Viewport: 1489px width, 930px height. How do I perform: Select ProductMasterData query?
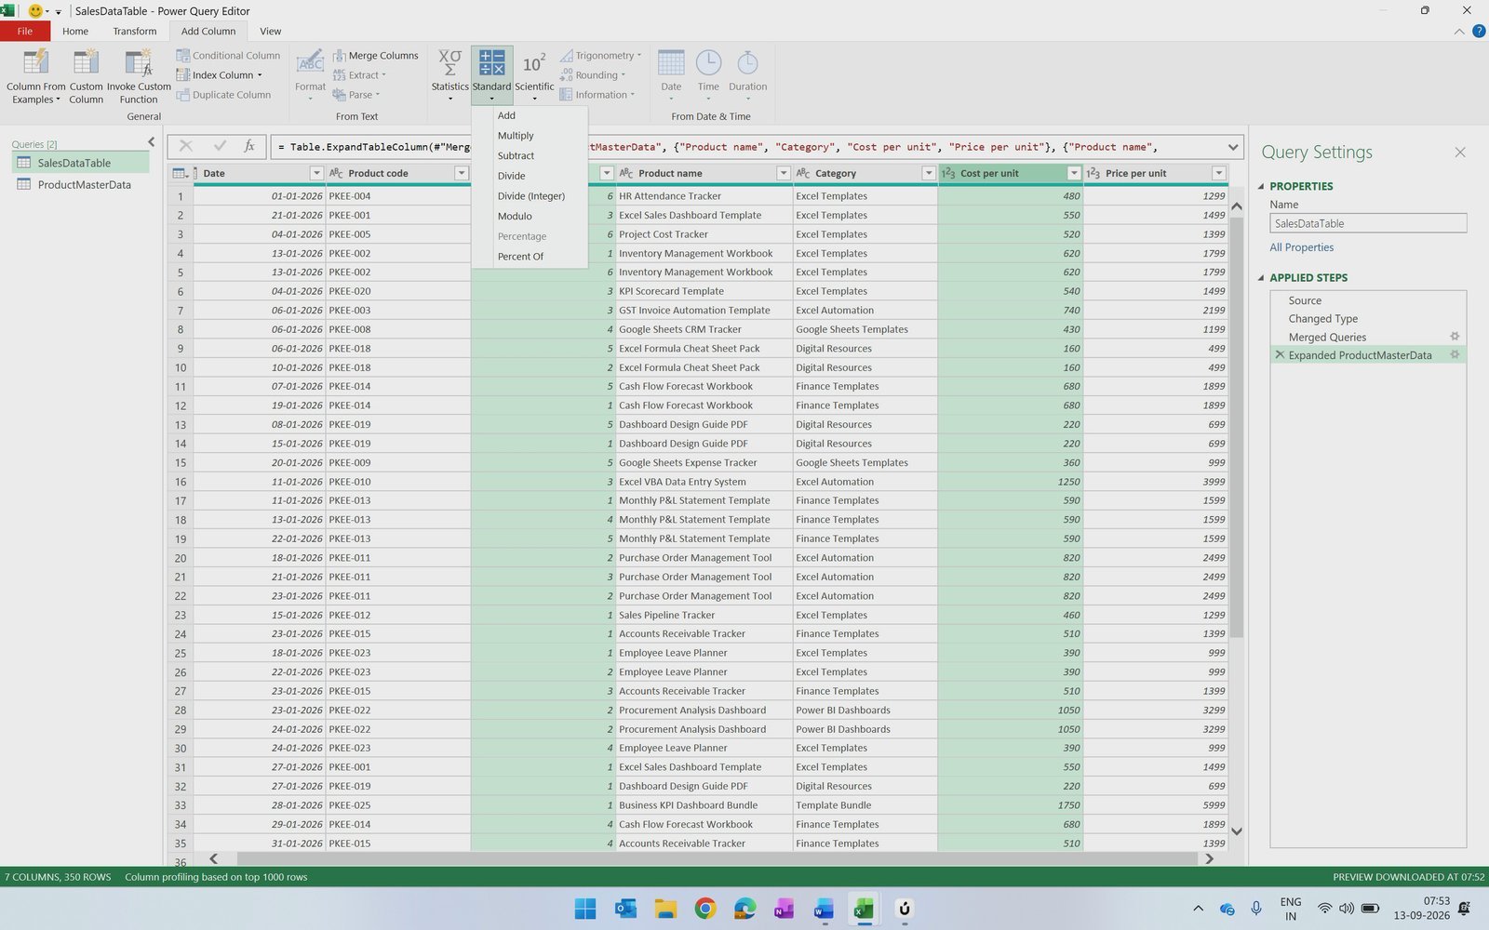click(80, 185)
